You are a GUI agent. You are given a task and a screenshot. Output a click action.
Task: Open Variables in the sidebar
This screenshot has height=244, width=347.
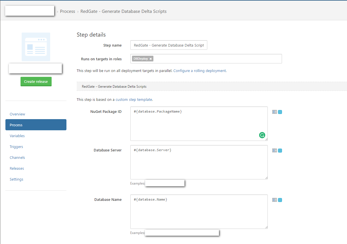point(17,136)
